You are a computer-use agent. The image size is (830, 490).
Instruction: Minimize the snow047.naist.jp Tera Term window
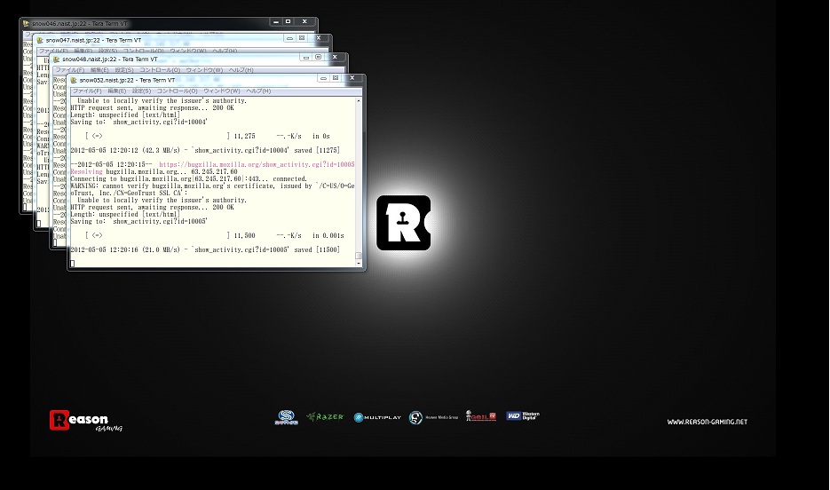pyautogui.click(x=289, y=38)
